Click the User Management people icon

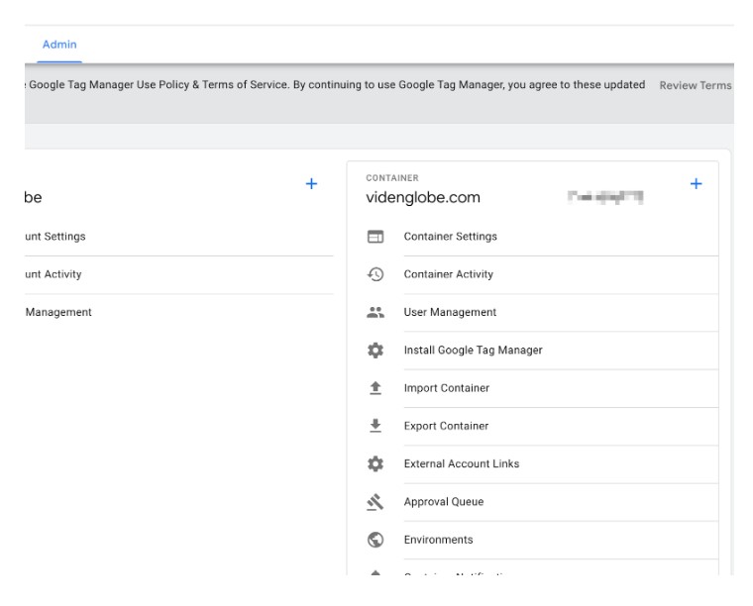coord(376,312)
